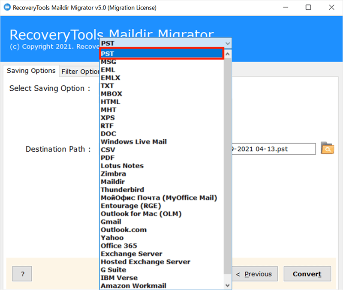The image size is (343, 290).
Task: Click the RecoveryTools app icon in title bar
Action: coord(6,8)
